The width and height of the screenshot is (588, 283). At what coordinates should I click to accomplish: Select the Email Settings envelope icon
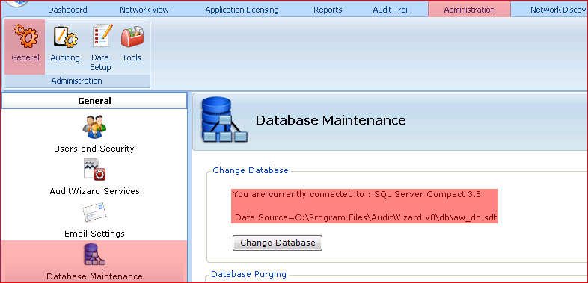pos(94,212)
